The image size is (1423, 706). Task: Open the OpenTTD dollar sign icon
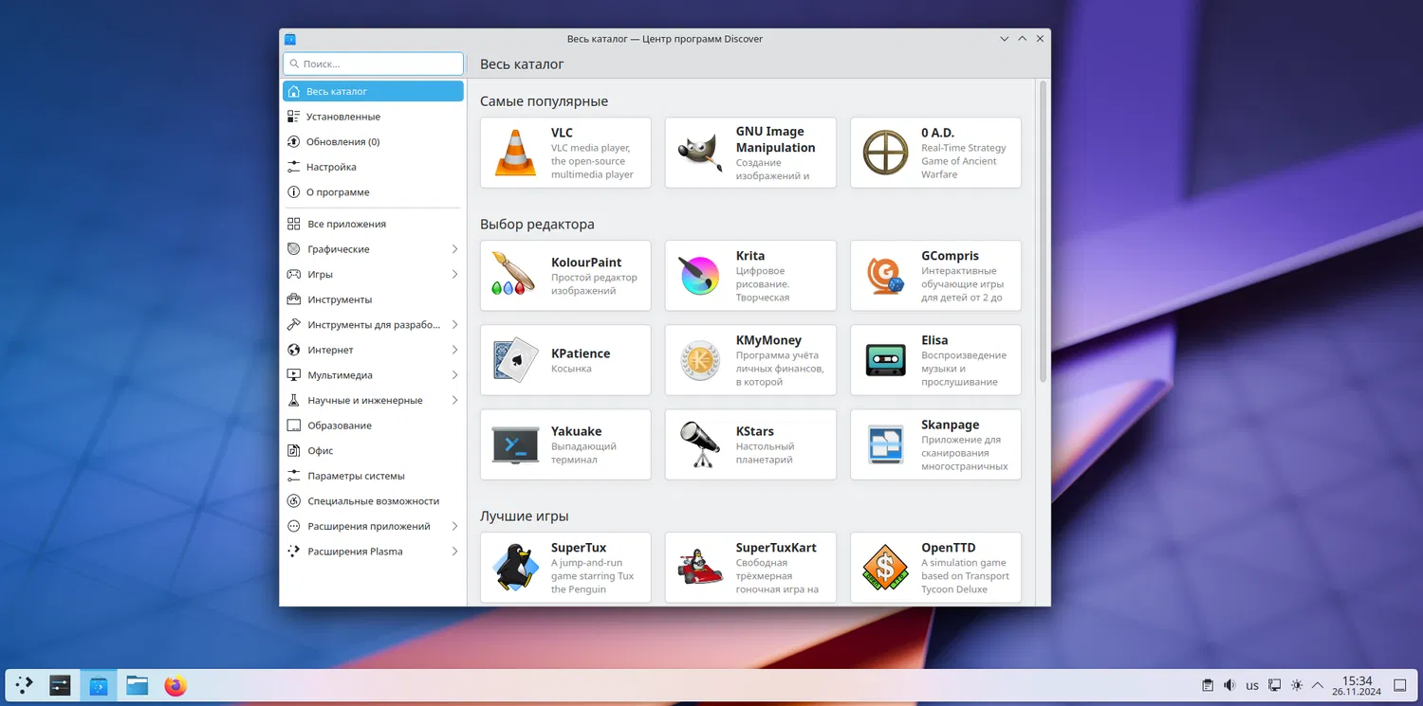click(x=886, y=568)
